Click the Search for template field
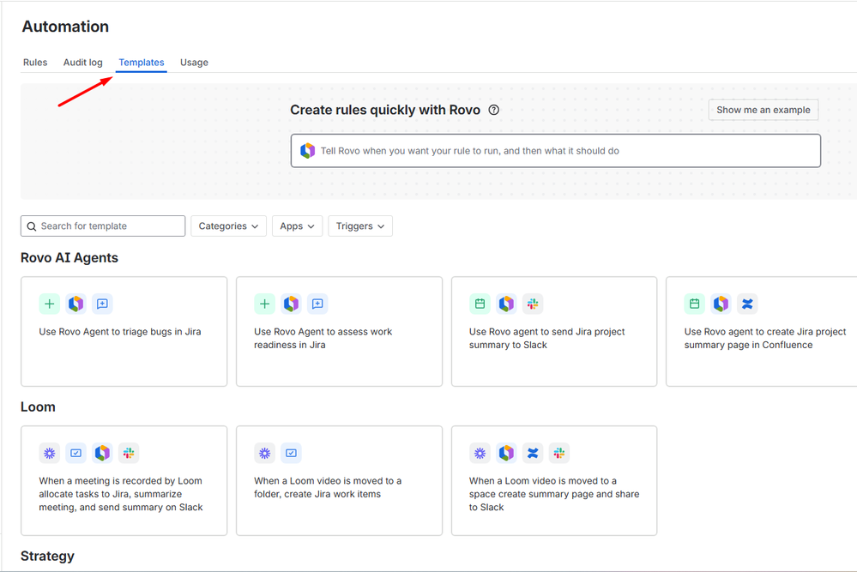Screen dimensions: 857x572 click(103, 226)
